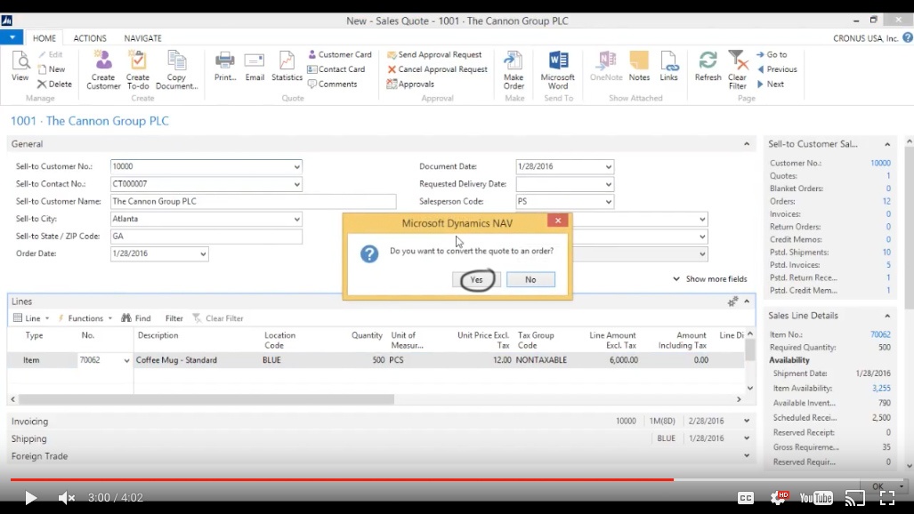Collapse Sales Line Details factbox
This screenshot has width=914, height=514.
(x=887, y=316)
